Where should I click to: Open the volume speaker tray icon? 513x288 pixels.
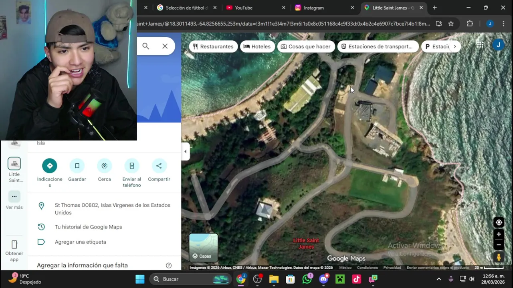tap(471, 279)
